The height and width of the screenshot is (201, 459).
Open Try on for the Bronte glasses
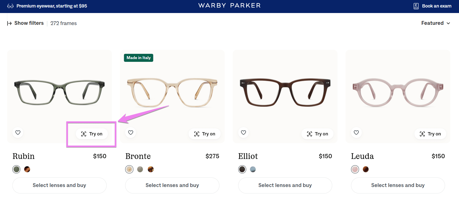click(205, 134)
